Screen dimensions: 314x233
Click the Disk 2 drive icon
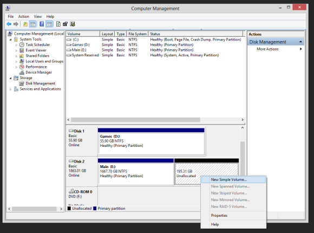tap(71, 161)
